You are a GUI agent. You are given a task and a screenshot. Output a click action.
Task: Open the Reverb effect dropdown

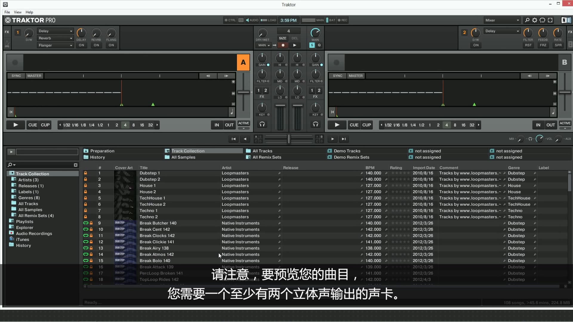click(x=55, y=38)
